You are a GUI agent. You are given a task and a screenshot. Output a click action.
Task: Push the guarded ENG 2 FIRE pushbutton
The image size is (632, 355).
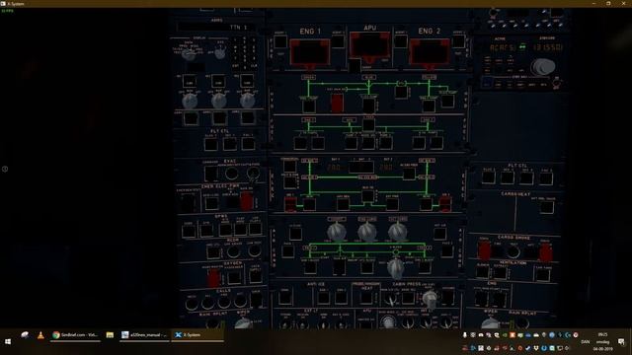click(430, 53)
